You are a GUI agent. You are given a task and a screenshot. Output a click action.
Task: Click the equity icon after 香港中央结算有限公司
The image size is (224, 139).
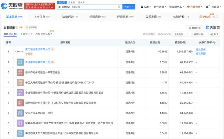pyautogui.click(x=52, y=62)
